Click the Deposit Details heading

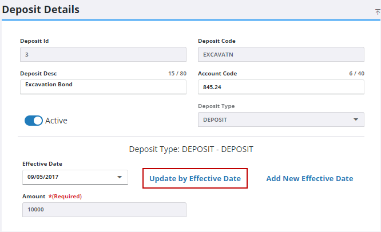(x=41, y=10)
